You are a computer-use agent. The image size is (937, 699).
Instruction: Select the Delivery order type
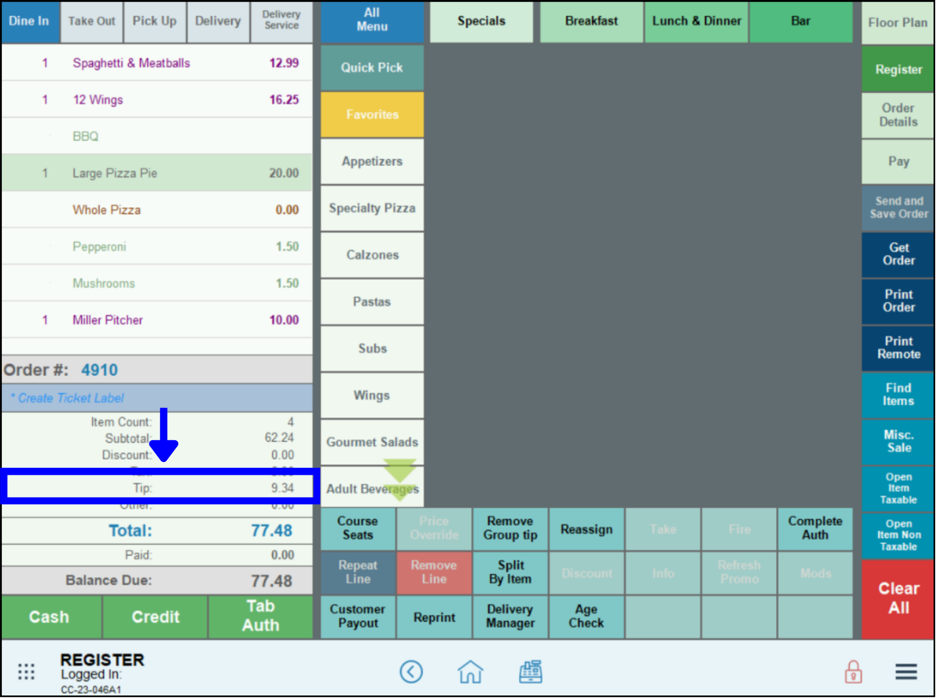coord(218,22)
